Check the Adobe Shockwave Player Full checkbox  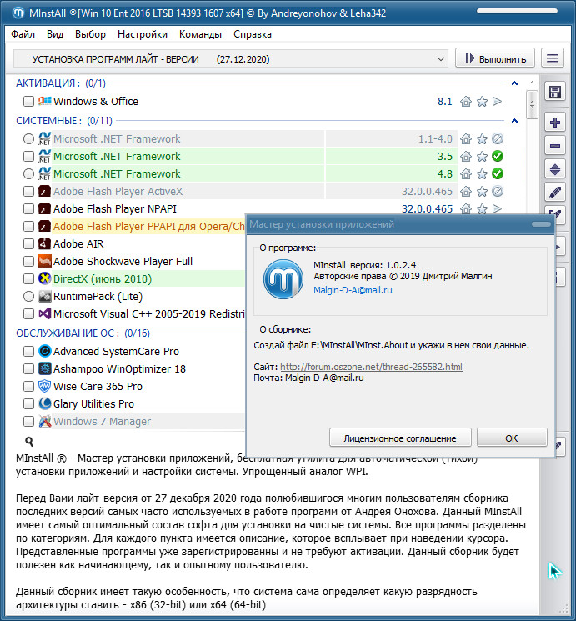(x=28, y=262)
